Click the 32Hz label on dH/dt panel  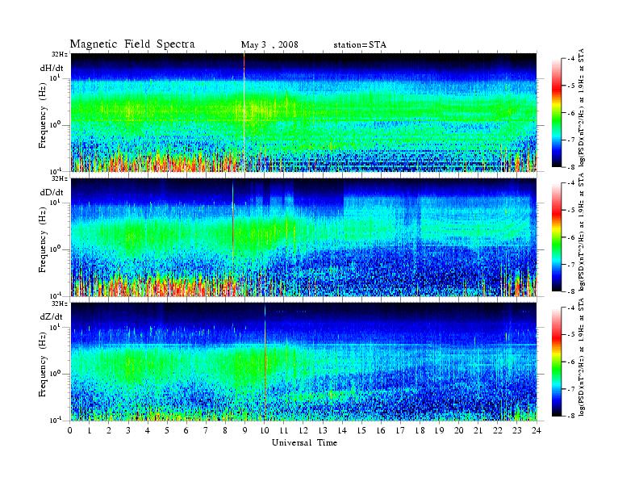click(x=60, y=54)
